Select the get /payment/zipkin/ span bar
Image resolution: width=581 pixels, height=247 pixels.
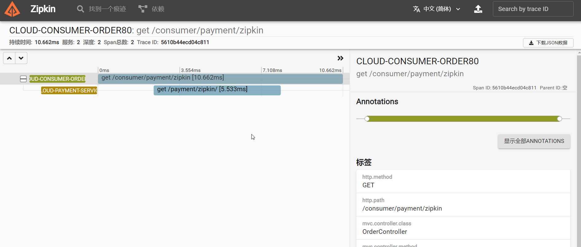(x=217, y=90)
